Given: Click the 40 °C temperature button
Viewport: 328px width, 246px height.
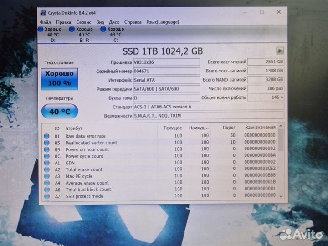Looking at the screenshot, I should coord(60,111).
